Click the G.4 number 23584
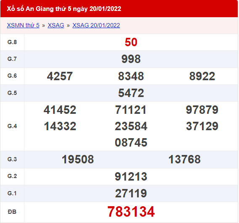 [131, 126]
